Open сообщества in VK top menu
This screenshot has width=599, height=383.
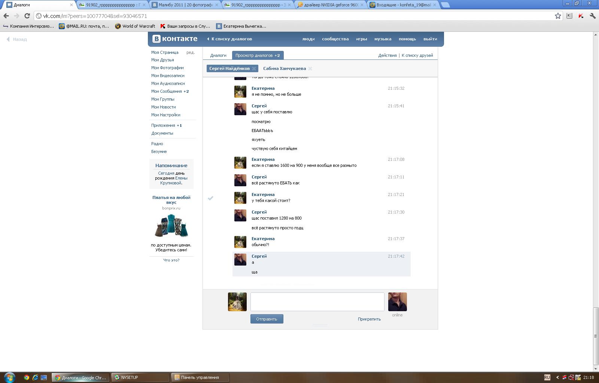tap(335, 39)
